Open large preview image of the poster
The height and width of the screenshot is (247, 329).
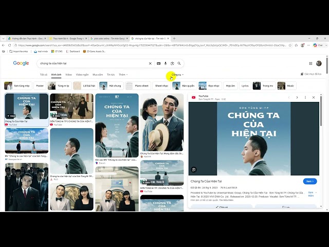(254, 138)
